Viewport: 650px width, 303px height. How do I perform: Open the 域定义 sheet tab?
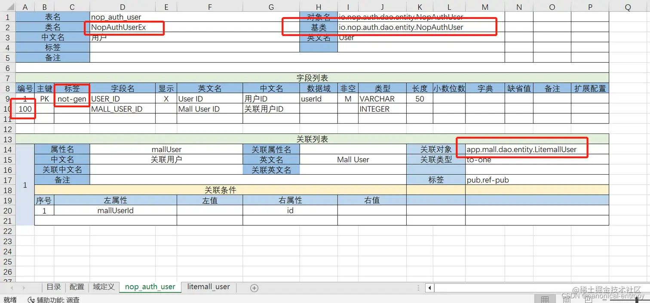coord(103,287)
